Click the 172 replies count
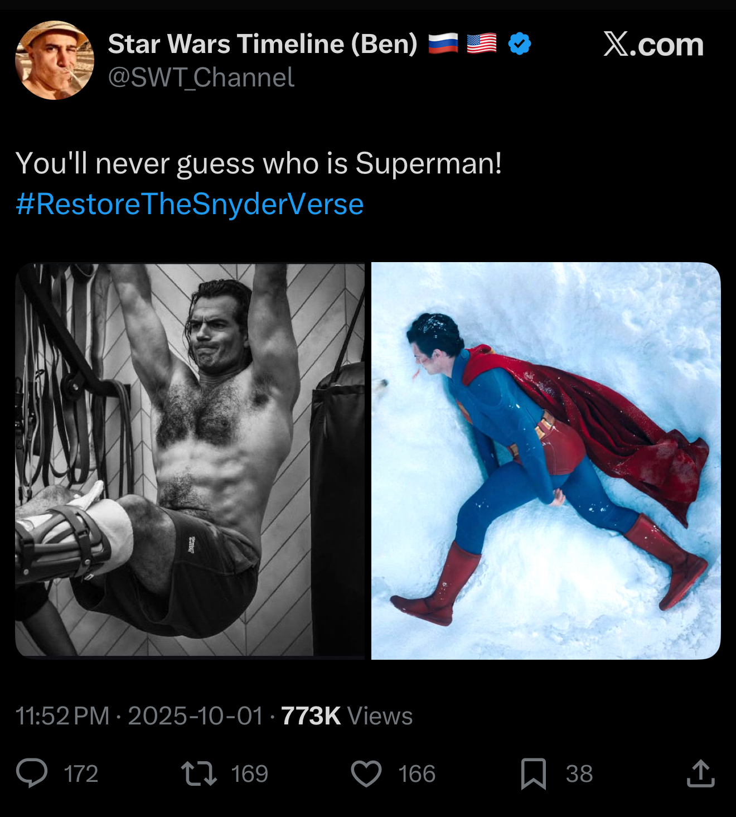736x817 pixels. tap(81, 774)
